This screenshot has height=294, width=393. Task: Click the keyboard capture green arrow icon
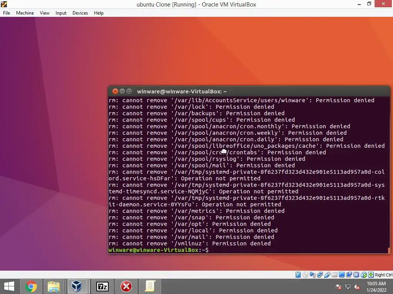coord(371,275)
